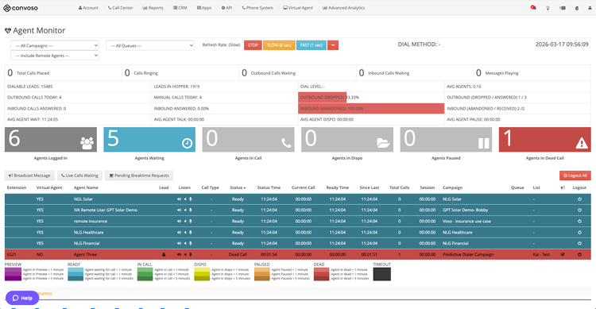Click 'GPT Solar Demo- Bobby' campaign cell
Image resolution: width=596 pixels, height=309 pixels.
click(465, 211)
